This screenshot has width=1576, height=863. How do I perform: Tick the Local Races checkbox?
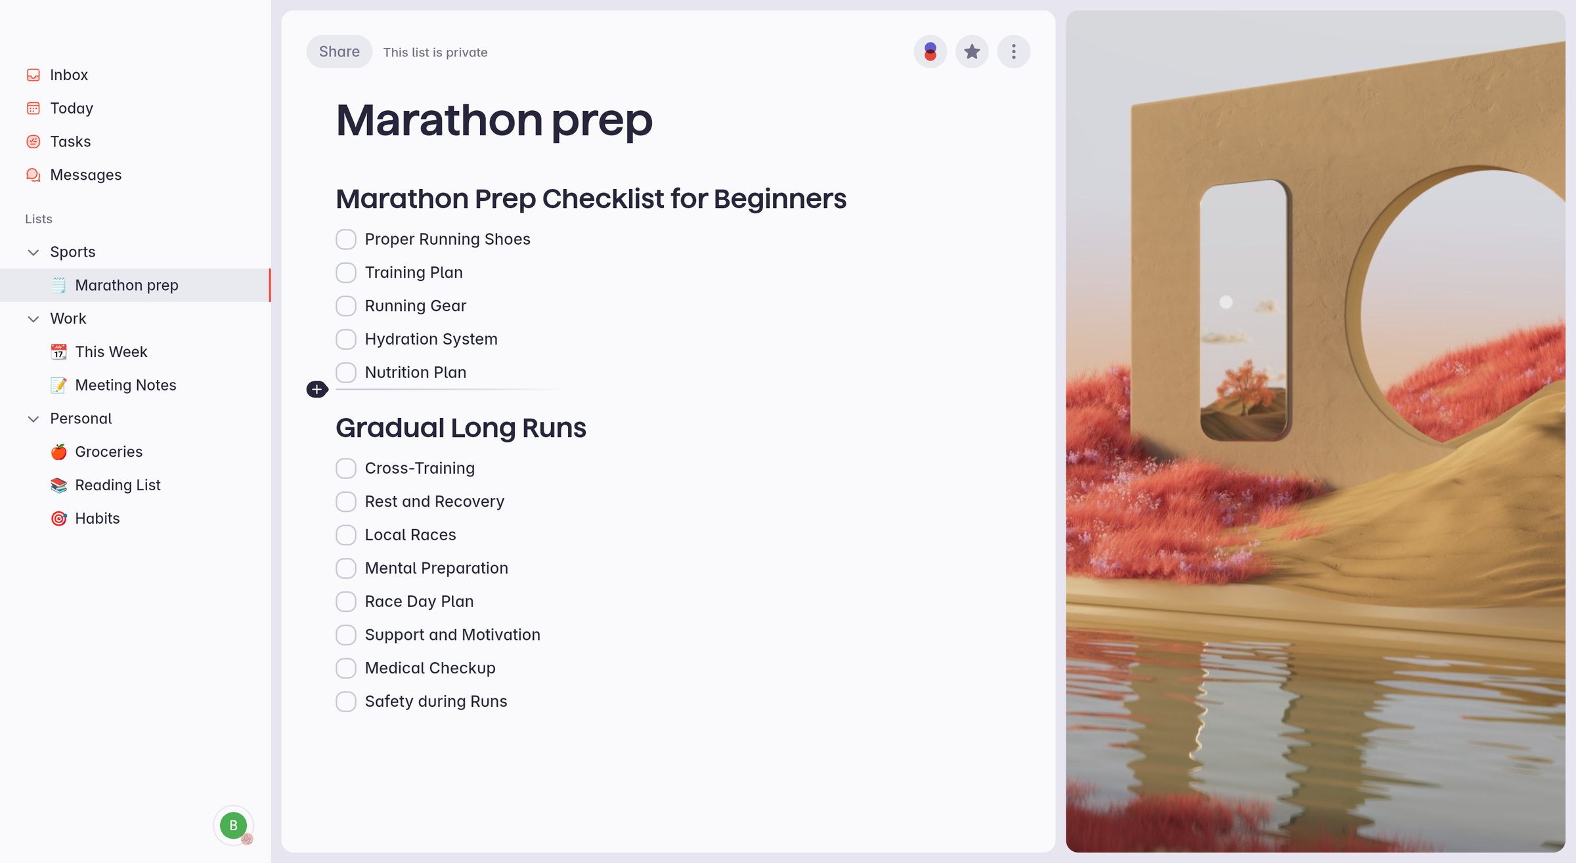pos(346,535)
